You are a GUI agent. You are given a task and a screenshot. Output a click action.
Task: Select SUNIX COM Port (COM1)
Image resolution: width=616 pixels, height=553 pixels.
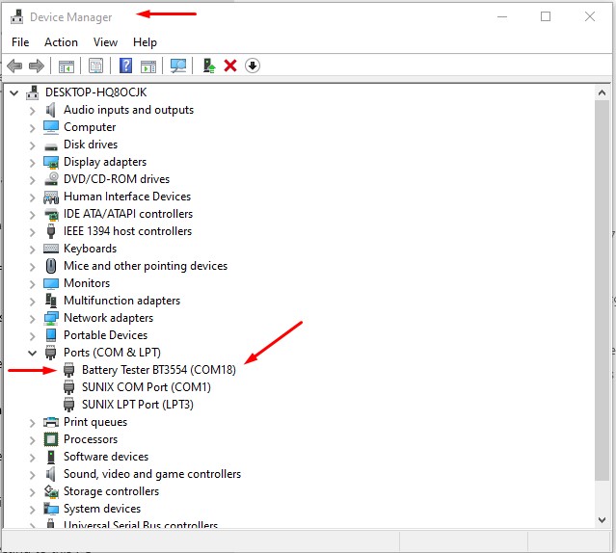pos(147,387)
